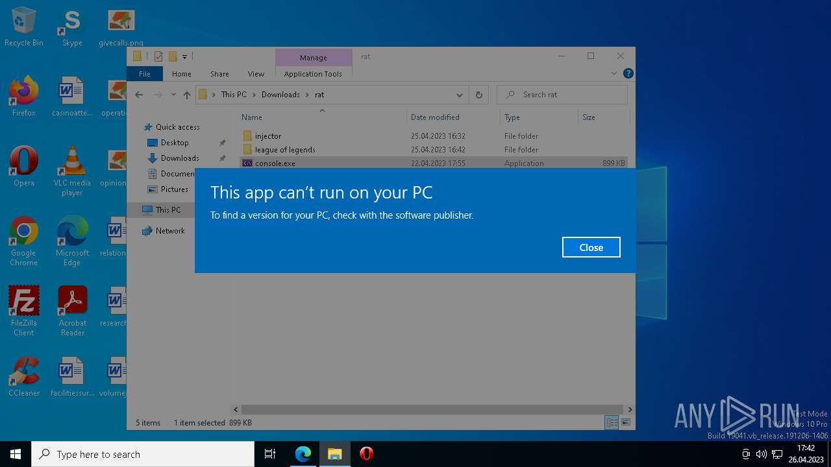Launch CCleaner desktop shortcut
This screenshot has height=467, width=831.
tap(24, 377)
